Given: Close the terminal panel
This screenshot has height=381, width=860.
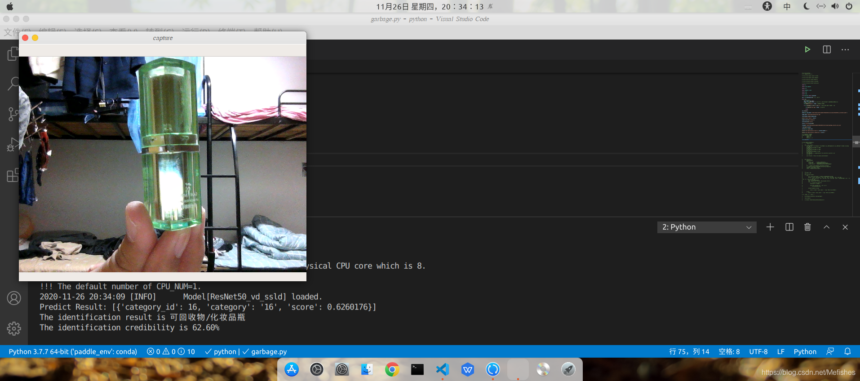Looking at the screenshot, I should [x=845, y=227].
